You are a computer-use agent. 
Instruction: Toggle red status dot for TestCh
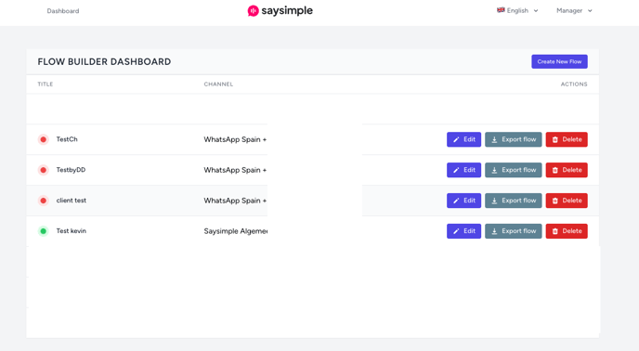44,139
